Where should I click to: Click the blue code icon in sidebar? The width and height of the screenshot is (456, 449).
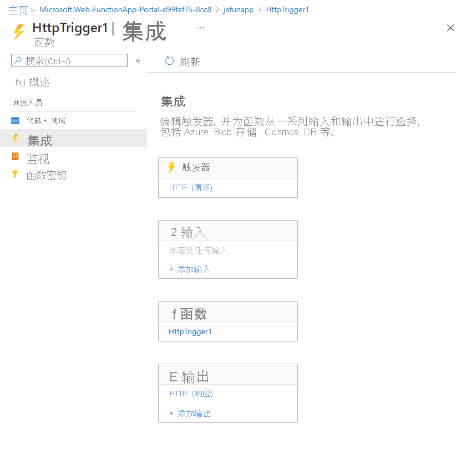click(x=15, y=121)
